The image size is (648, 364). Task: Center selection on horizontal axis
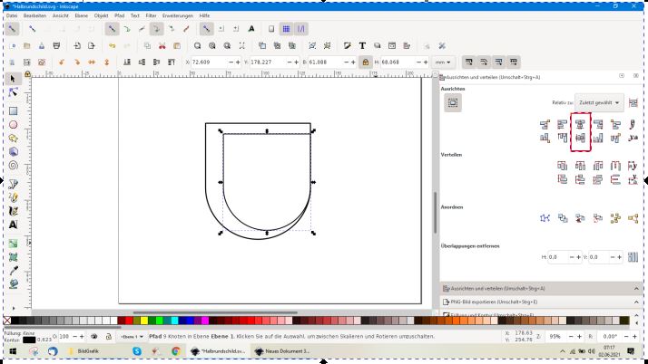point(579,138)
